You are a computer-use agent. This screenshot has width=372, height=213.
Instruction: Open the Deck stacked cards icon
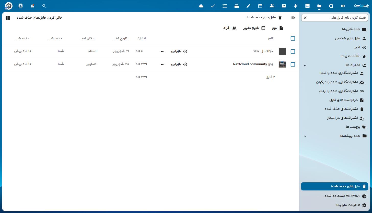[237, 6]
